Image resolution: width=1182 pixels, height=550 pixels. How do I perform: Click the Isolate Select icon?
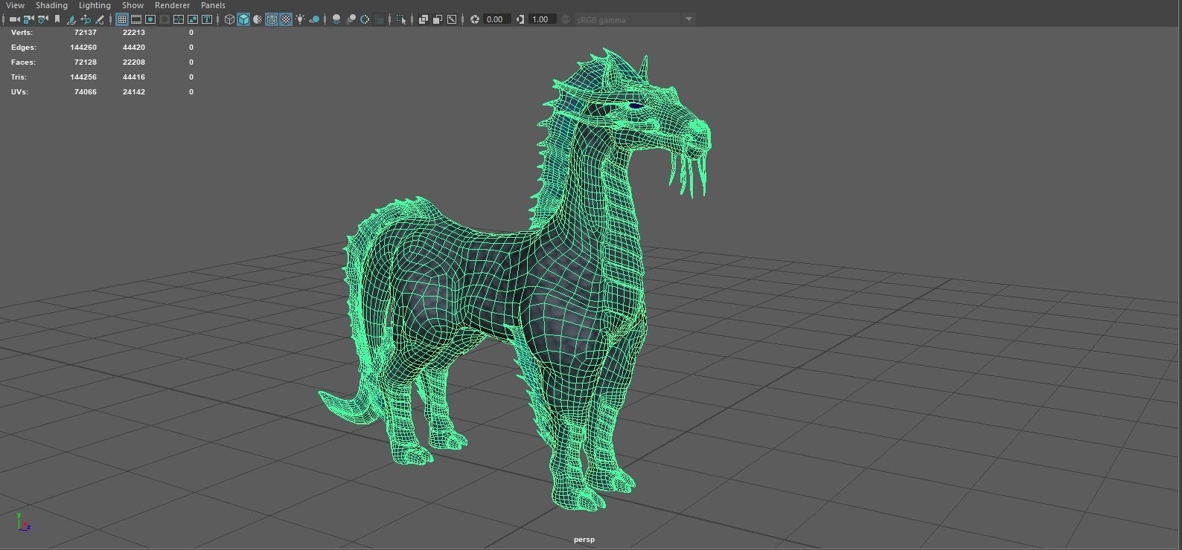(401, 19)
